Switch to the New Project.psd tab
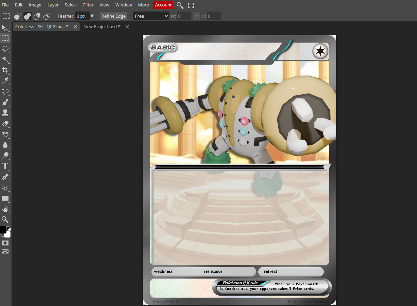 (102, 26)
